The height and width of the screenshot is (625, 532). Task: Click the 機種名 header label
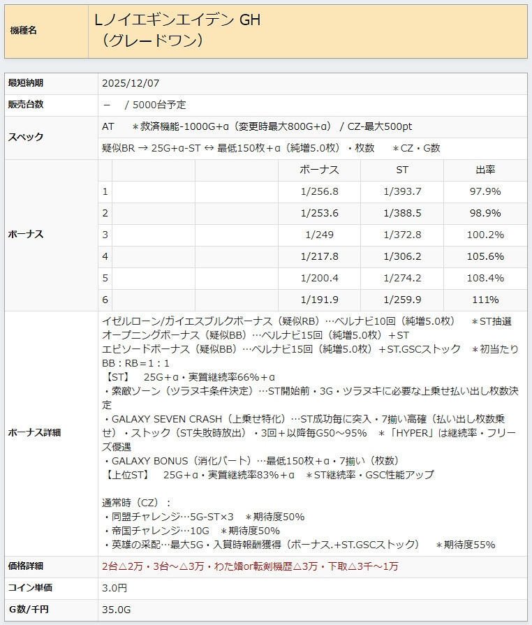[24, 30]
